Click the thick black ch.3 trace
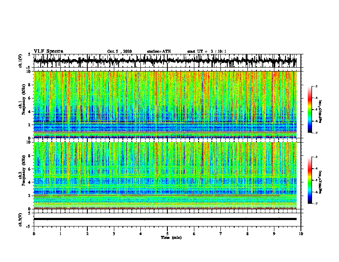The width and height of the screenshot is (339, 262). 165,219
